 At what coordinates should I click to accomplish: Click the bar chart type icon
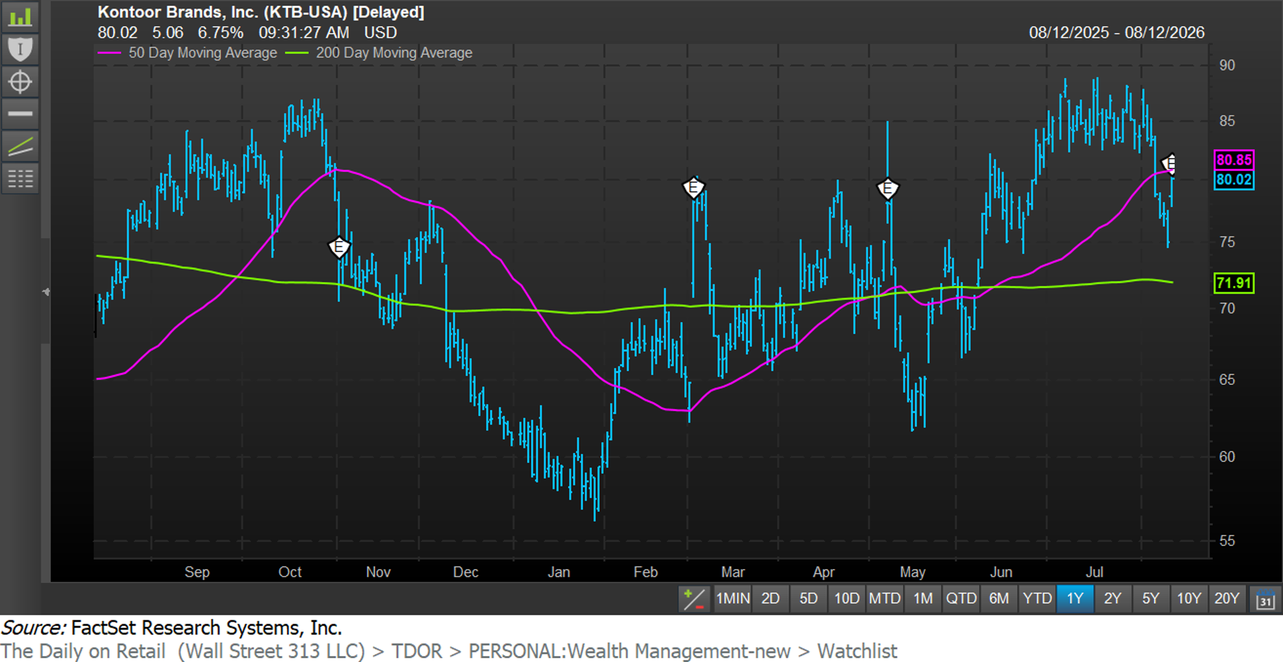click(x=20, y=16)
